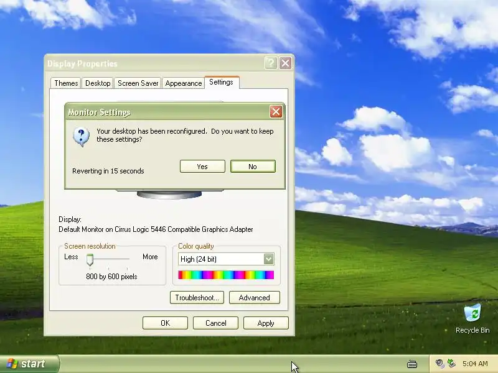The width and height of the screenshot is (498, 373).
Task: Click the Troubleshoot... button
Action: pos(197,298)
